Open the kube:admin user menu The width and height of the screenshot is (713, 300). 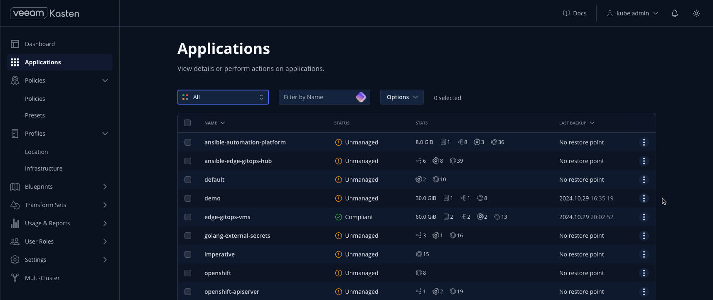click(633, 13)
